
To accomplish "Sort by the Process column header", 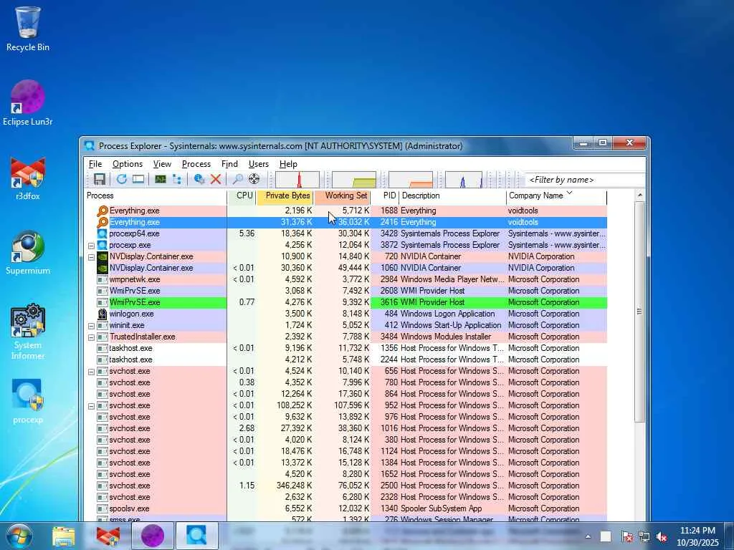I will pos(156,196).
